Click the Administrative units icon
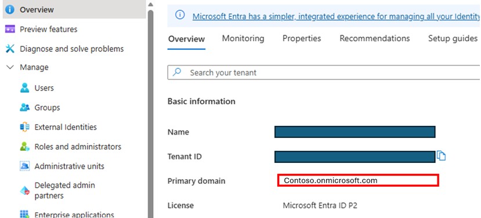The width and height of the screenshot is (481, 218). point(24,166)
